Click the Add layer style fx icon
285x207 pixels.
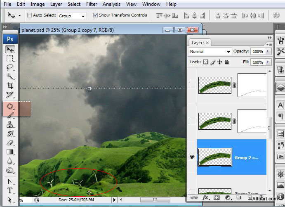[205, 198]
